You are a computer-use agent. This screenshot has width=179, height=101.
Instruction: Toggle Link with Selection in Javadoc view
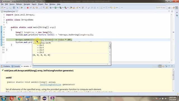coord(160,66)
